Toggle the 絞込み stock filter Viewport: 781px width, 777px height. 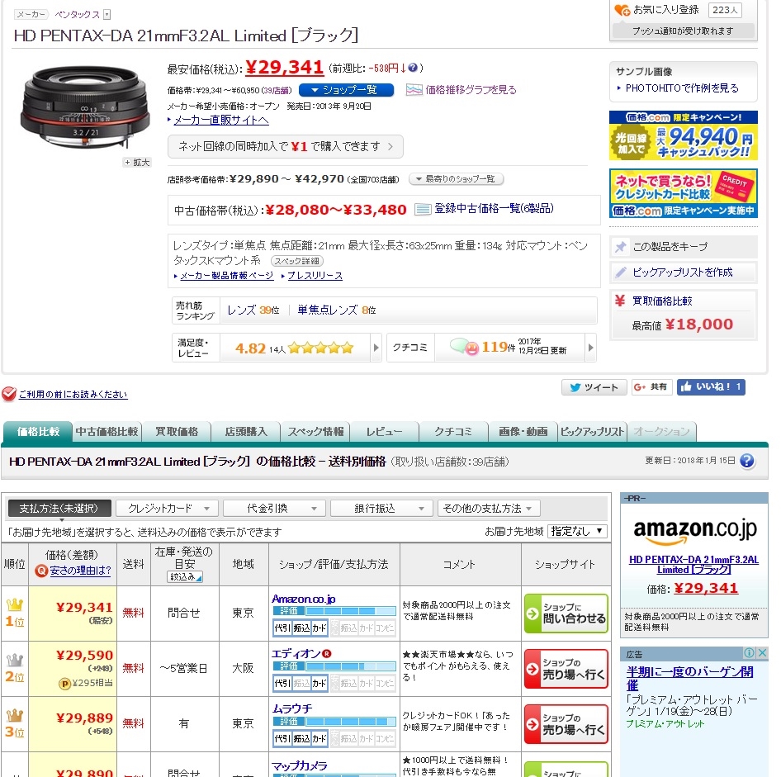click(185, 577)
